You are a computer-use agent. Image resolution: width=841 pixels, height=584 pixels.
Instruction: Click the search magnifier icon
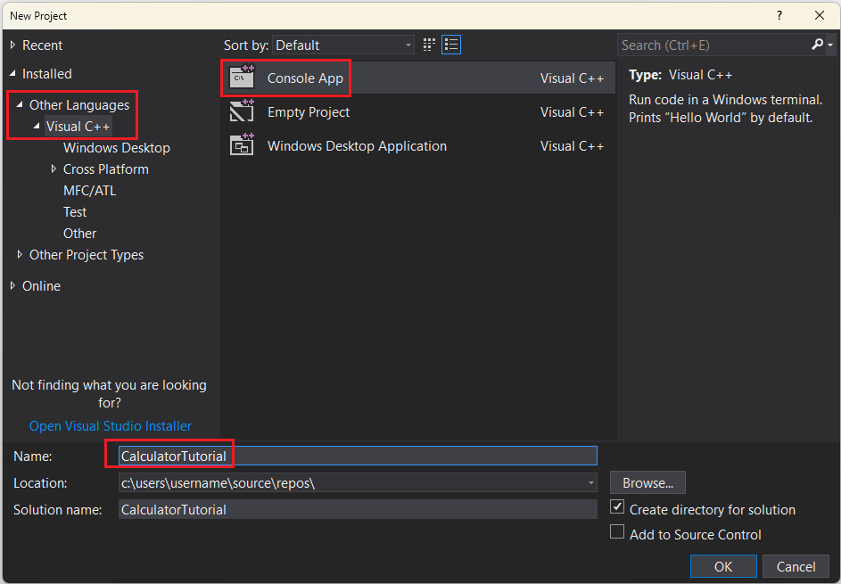tap(817, 44)
